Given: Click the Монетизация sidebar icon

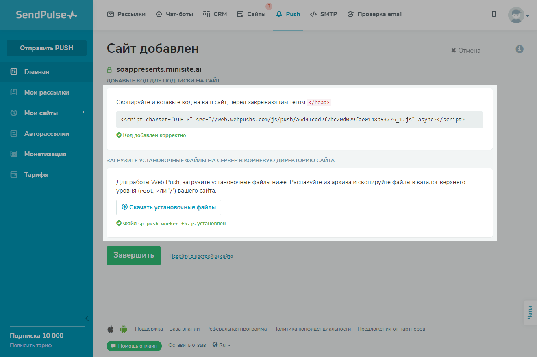Looking at the screenshot, I should 14,154.
